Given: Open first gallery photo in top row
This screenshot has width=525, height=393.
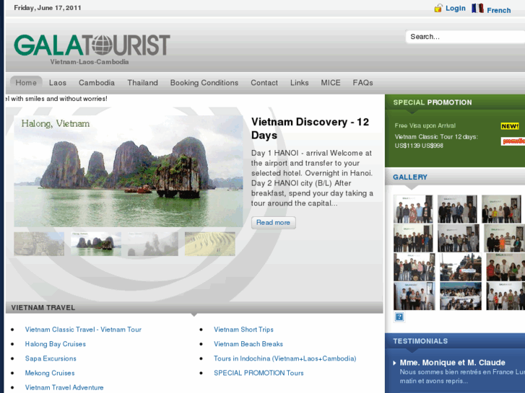Looking at the screenshot, I should pyautogui.click(x=413, y=209).
